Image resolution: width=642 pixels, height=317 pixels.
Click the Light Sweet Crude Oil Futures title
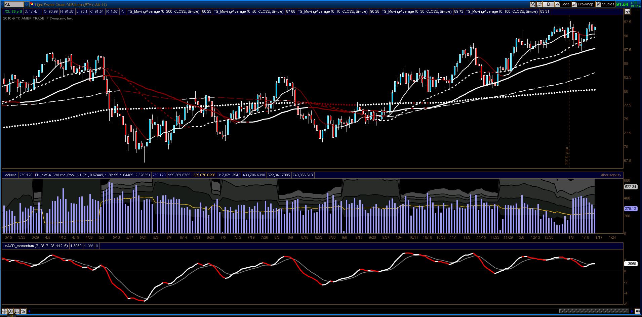tap(71, 5)
